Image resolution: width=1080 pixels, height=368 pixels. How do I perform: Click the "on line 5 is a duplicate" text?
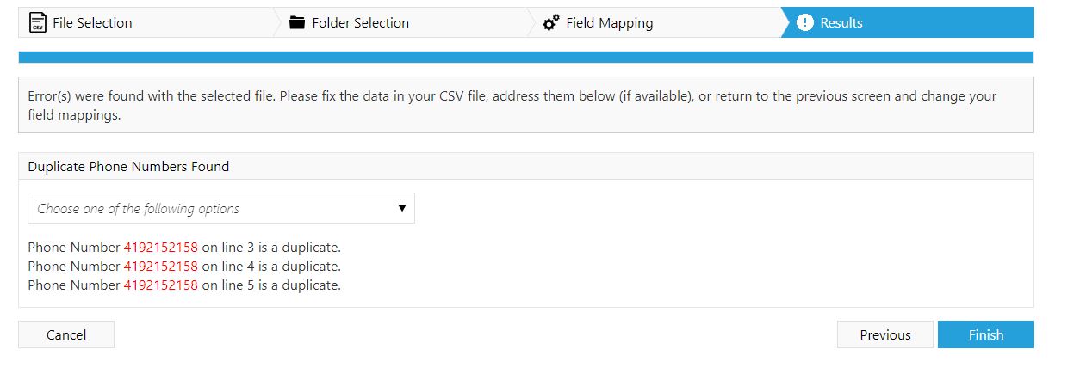(x=271, y=285)
